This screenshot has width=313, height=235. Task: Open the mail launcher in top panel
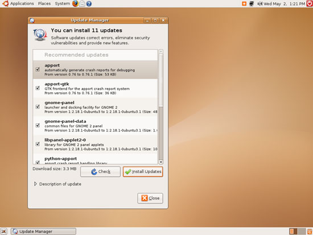pos(83,3)
